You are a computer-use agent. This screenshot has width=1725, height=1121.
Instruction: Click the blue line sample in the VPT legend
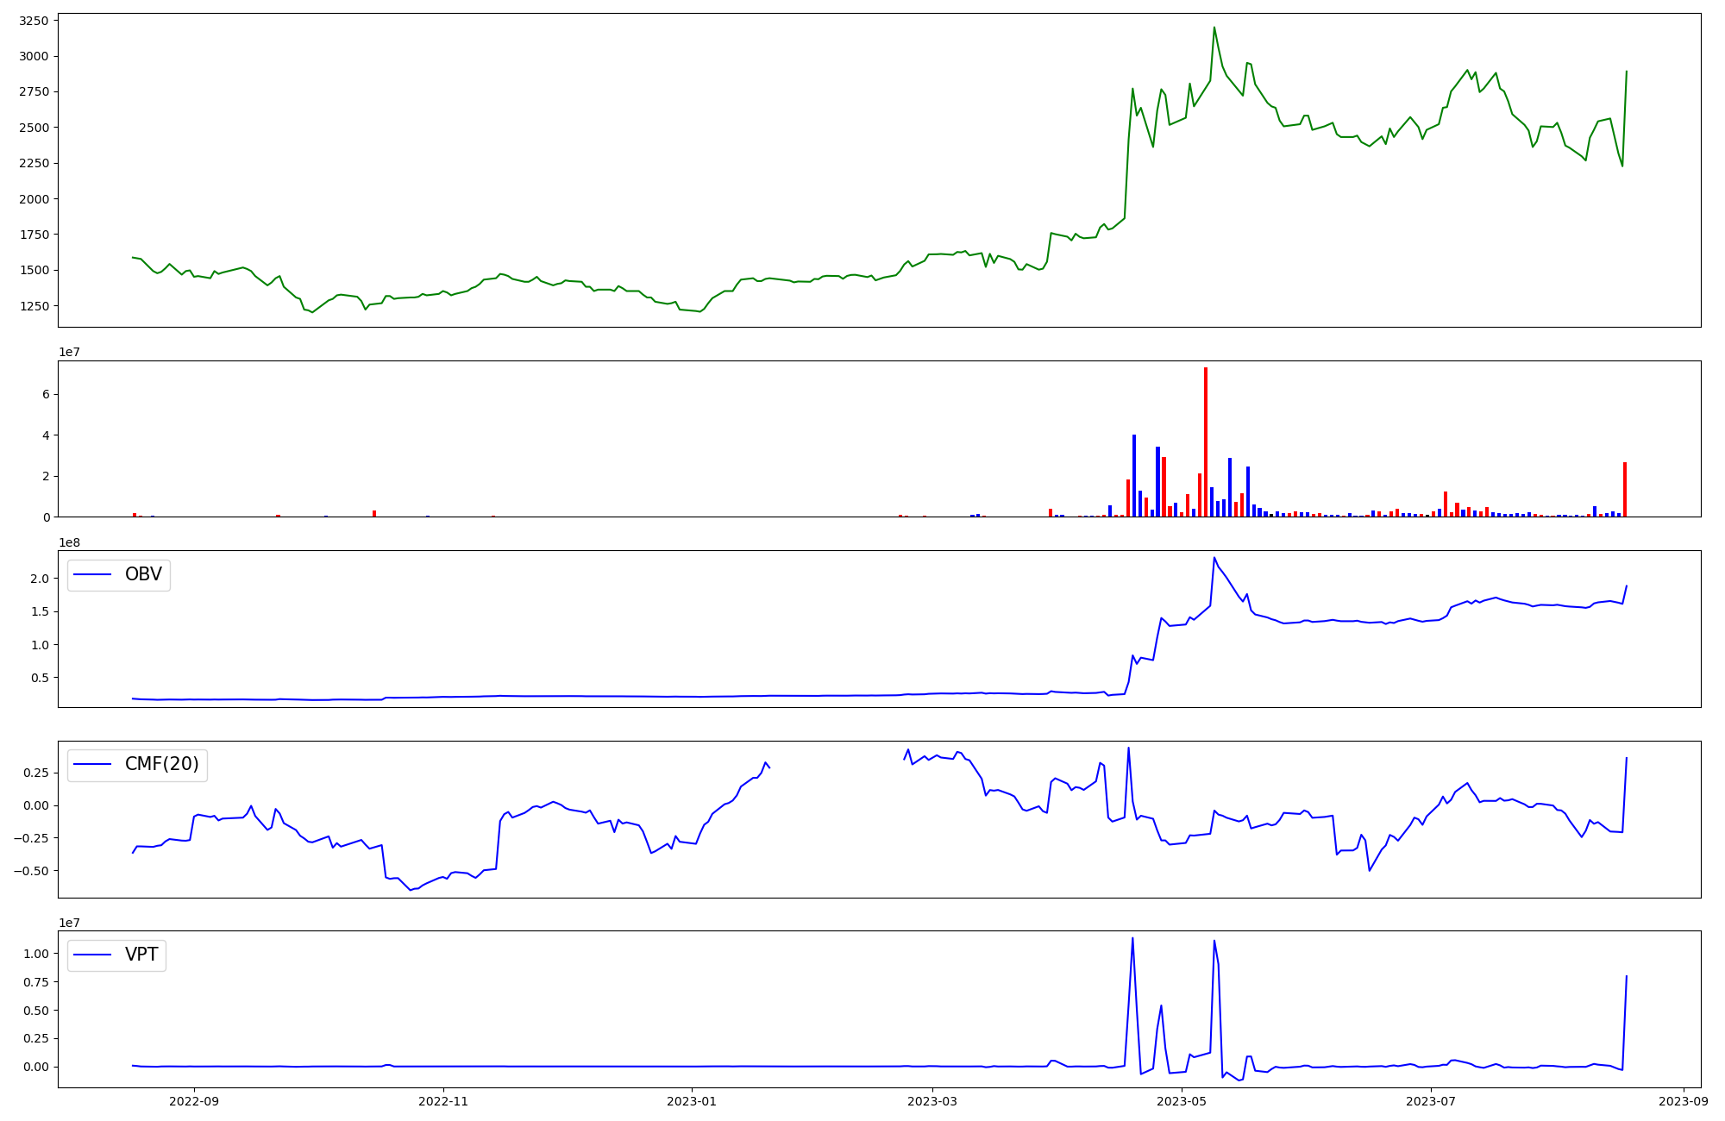(x=93, y=955)
